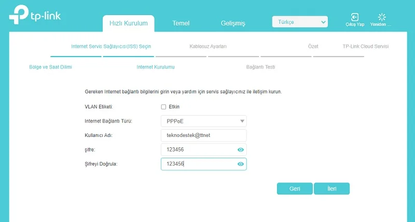Click the Yeniden reboot icon
The width and height of the screenshot is (415, 222).
click(x=383, y=17)
